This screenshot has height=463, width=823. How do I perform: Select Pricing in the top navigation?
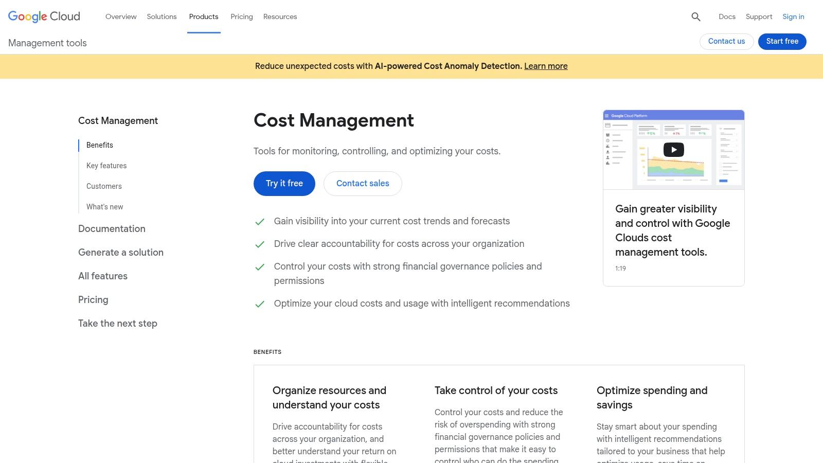(241, 16)
